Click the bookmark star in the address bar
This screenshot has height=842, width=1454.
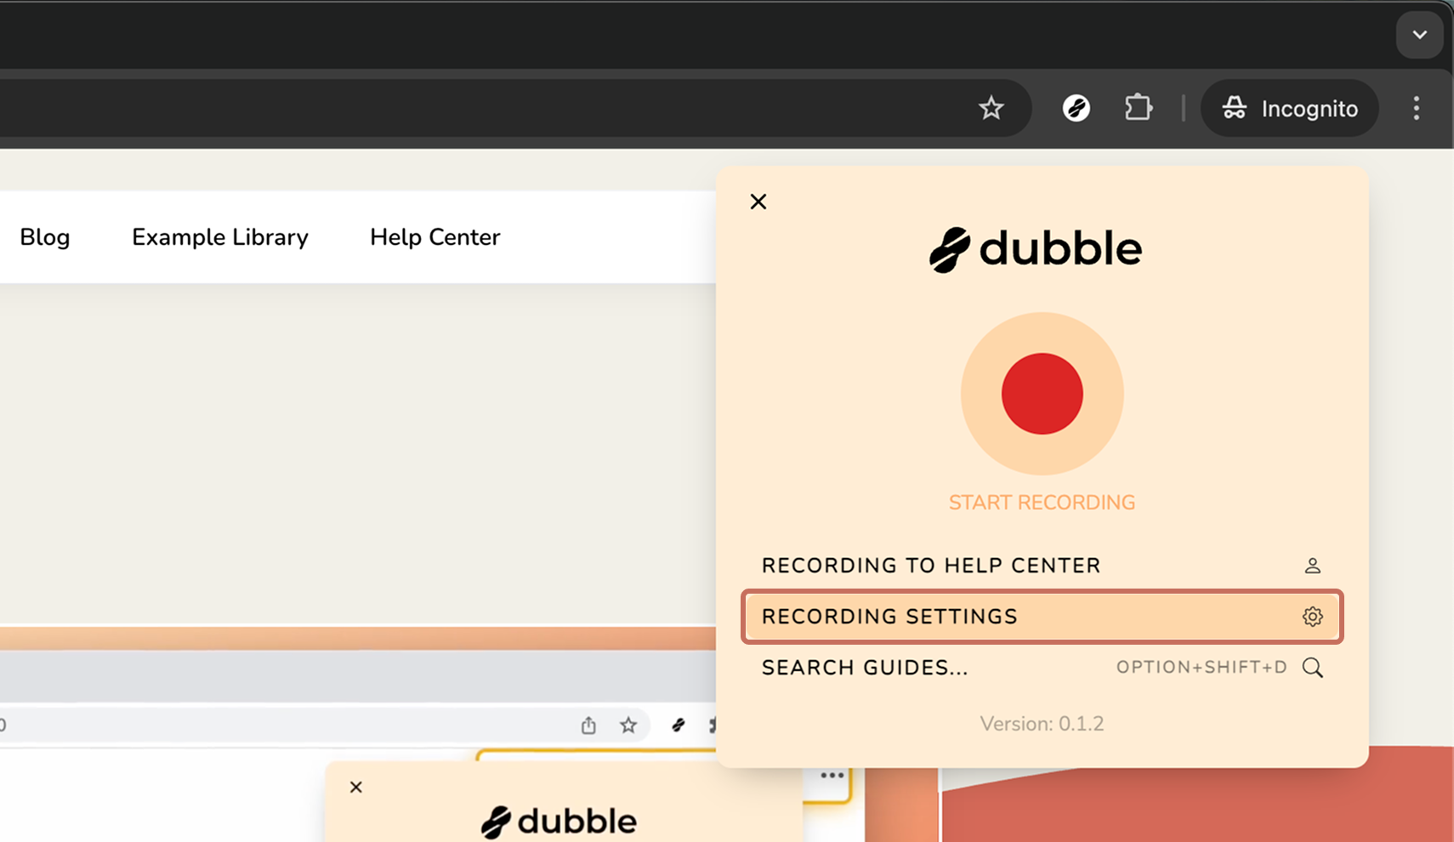(x=991, y=108)
